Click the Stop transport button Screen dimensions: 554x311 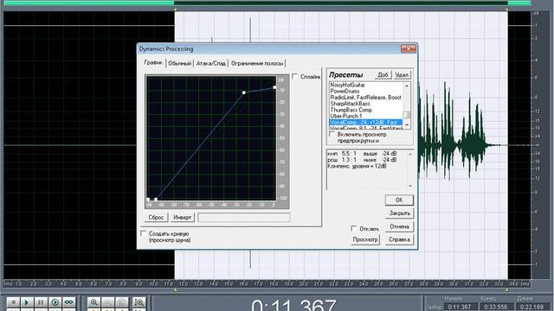pyautogui.click(x=14, y=302)
